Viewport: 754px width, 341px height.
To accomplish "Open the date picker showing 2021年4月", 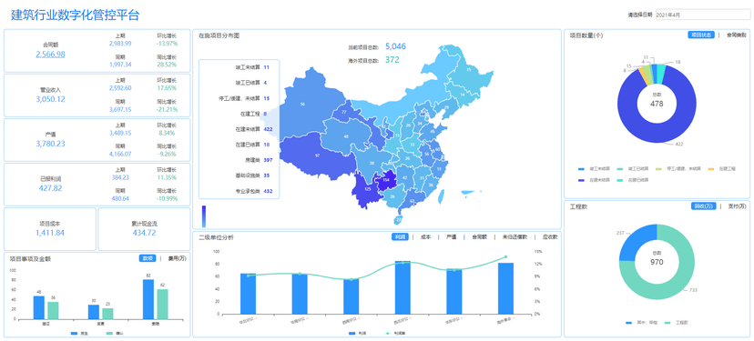I will click(x=702, y=15).
